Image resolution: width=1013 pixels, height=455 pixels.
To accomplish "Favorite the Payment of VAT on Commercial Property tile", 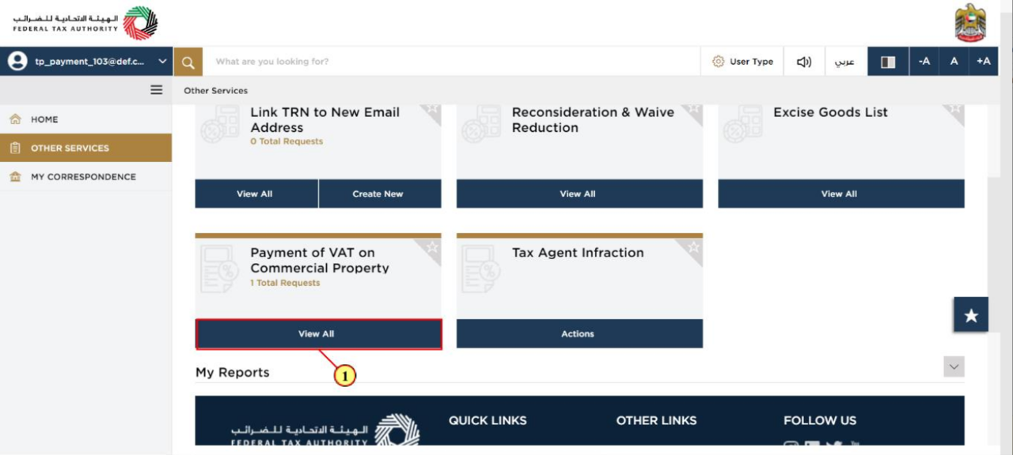I will tap(432, 247).
